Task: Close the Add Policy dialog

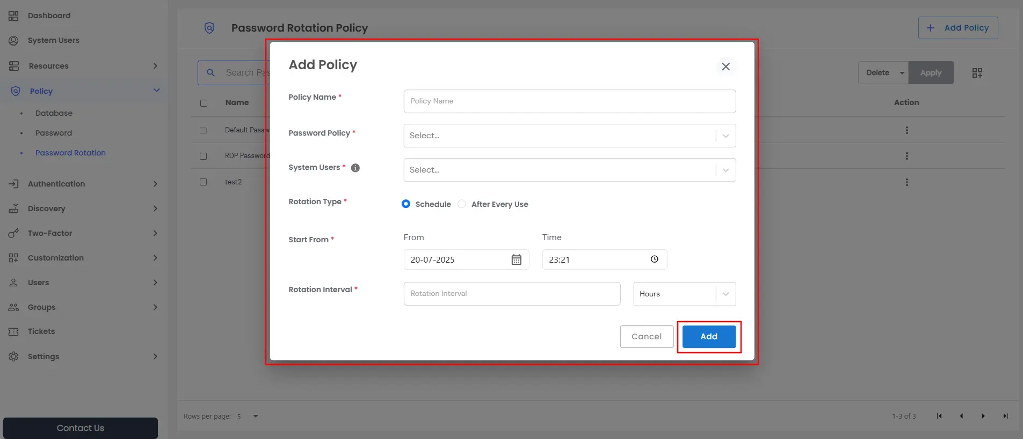Action: click(x=725, y=66)
